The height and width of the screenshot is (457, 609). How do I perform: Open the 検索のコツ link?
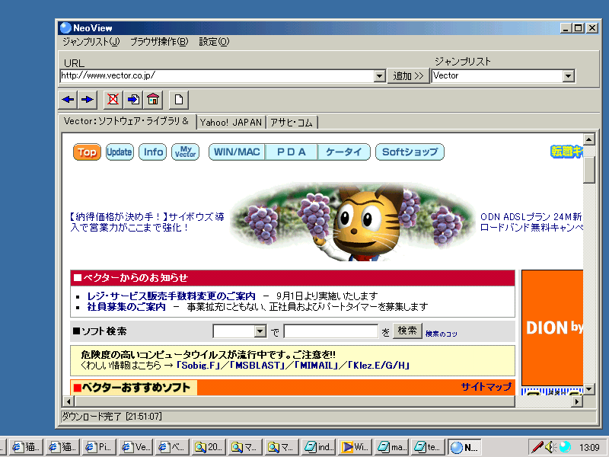442,334
